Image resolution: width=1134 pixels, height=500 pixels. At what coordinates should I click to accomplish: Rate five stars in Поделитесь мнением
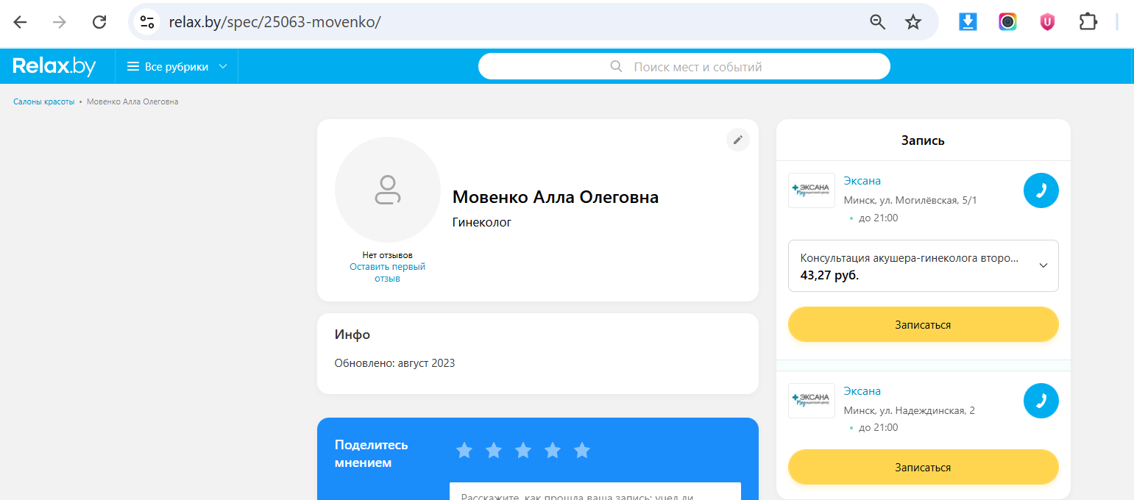click(582, 450)
